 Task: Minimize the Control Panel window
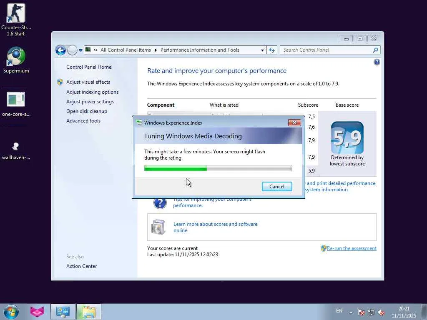click(346, 39)
